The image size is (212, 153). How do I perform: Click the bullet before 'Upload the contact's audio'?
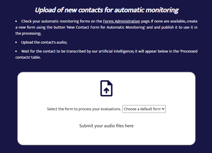click(x=16, y=42)
